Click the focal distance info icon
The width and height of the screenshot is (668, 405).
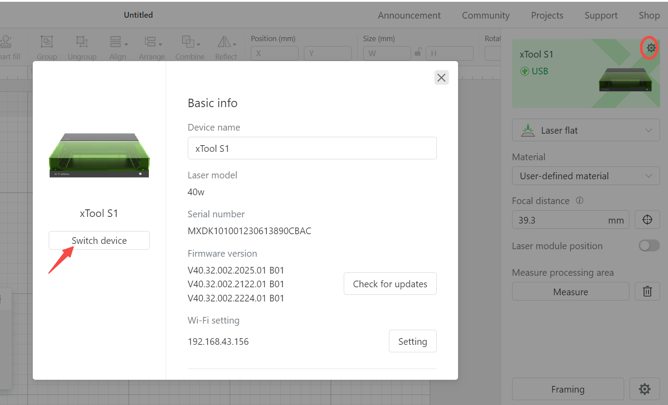point(579,201)
